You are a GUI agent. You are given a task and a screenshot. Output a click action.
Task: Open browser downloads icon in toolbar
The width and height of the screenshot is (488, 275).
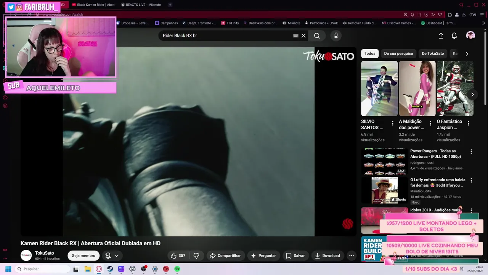point(464,15)
